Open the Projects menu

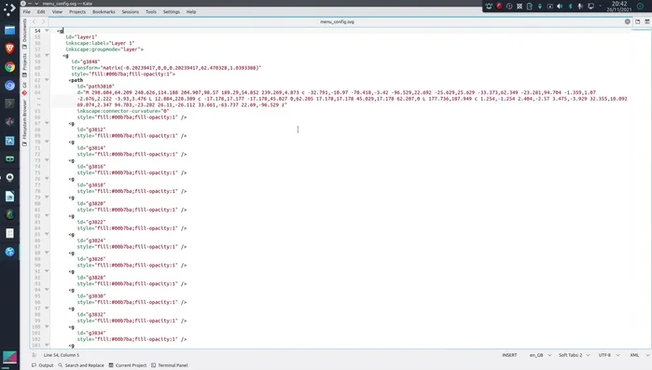pyautogui.click(x=77, y=11)
